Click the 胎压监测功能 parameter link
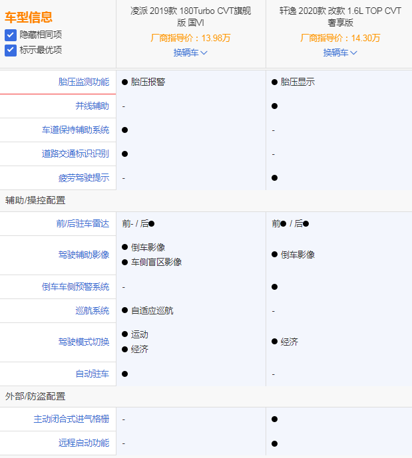This screenshot has width=412, height=458. (x=83, y=82)
